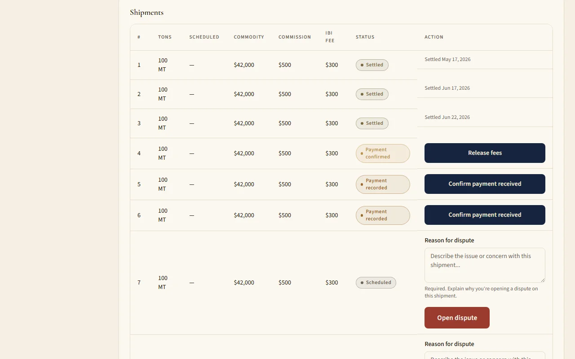The width and height of the screenshot is (575, 359).
Task: Click the SCHEDULED column header
Action: [x=204, y=37]
